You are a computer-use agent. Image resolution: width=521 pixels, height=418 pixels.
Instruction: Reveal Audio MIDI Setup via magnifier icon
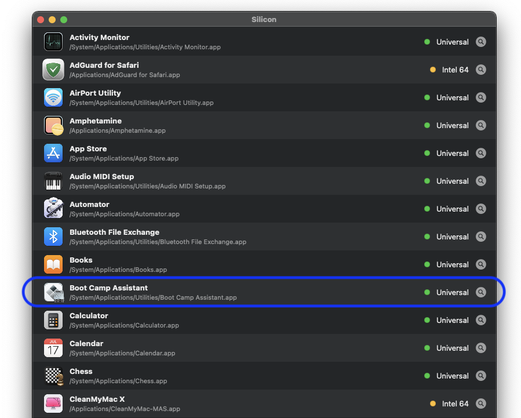481,181
